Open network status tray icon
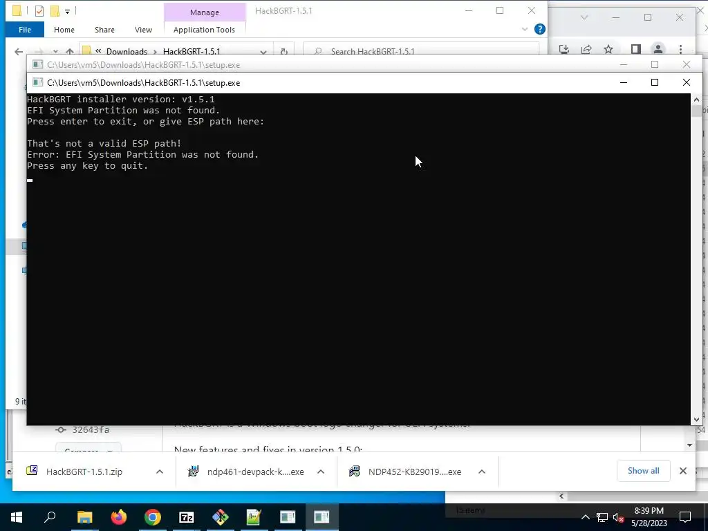 point(602,517)
